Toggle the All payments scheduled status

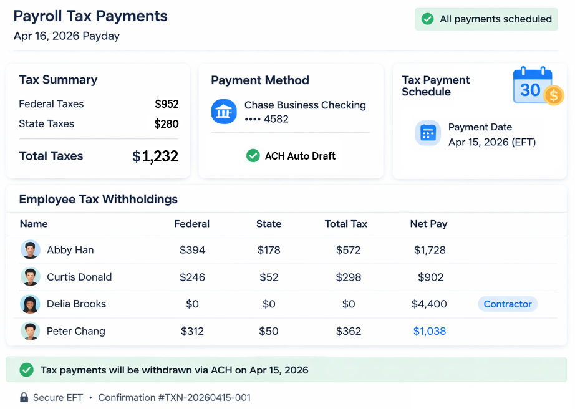pos(486,19)
